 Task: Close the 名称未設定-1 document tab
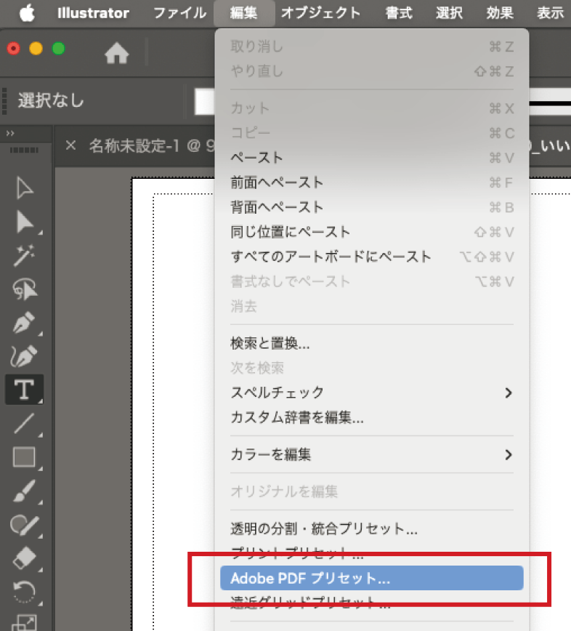[70, 145]
